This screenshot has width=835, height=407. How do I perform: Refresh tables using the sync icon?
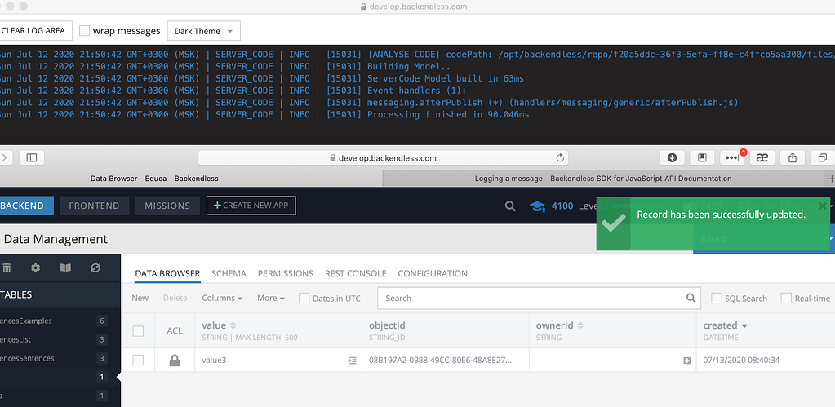click(95, 268)
